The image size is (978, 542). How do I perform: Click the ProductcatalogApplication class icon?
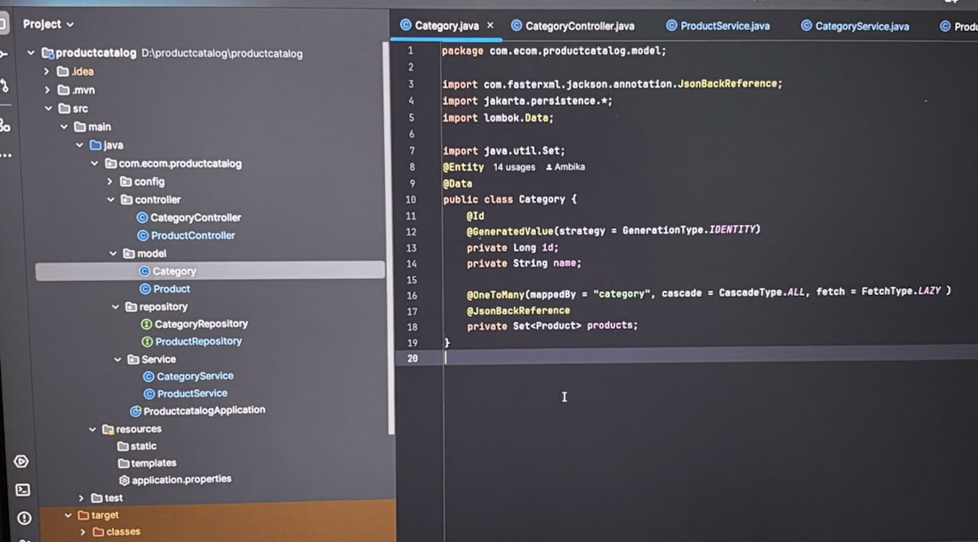(x=135, y=410)
